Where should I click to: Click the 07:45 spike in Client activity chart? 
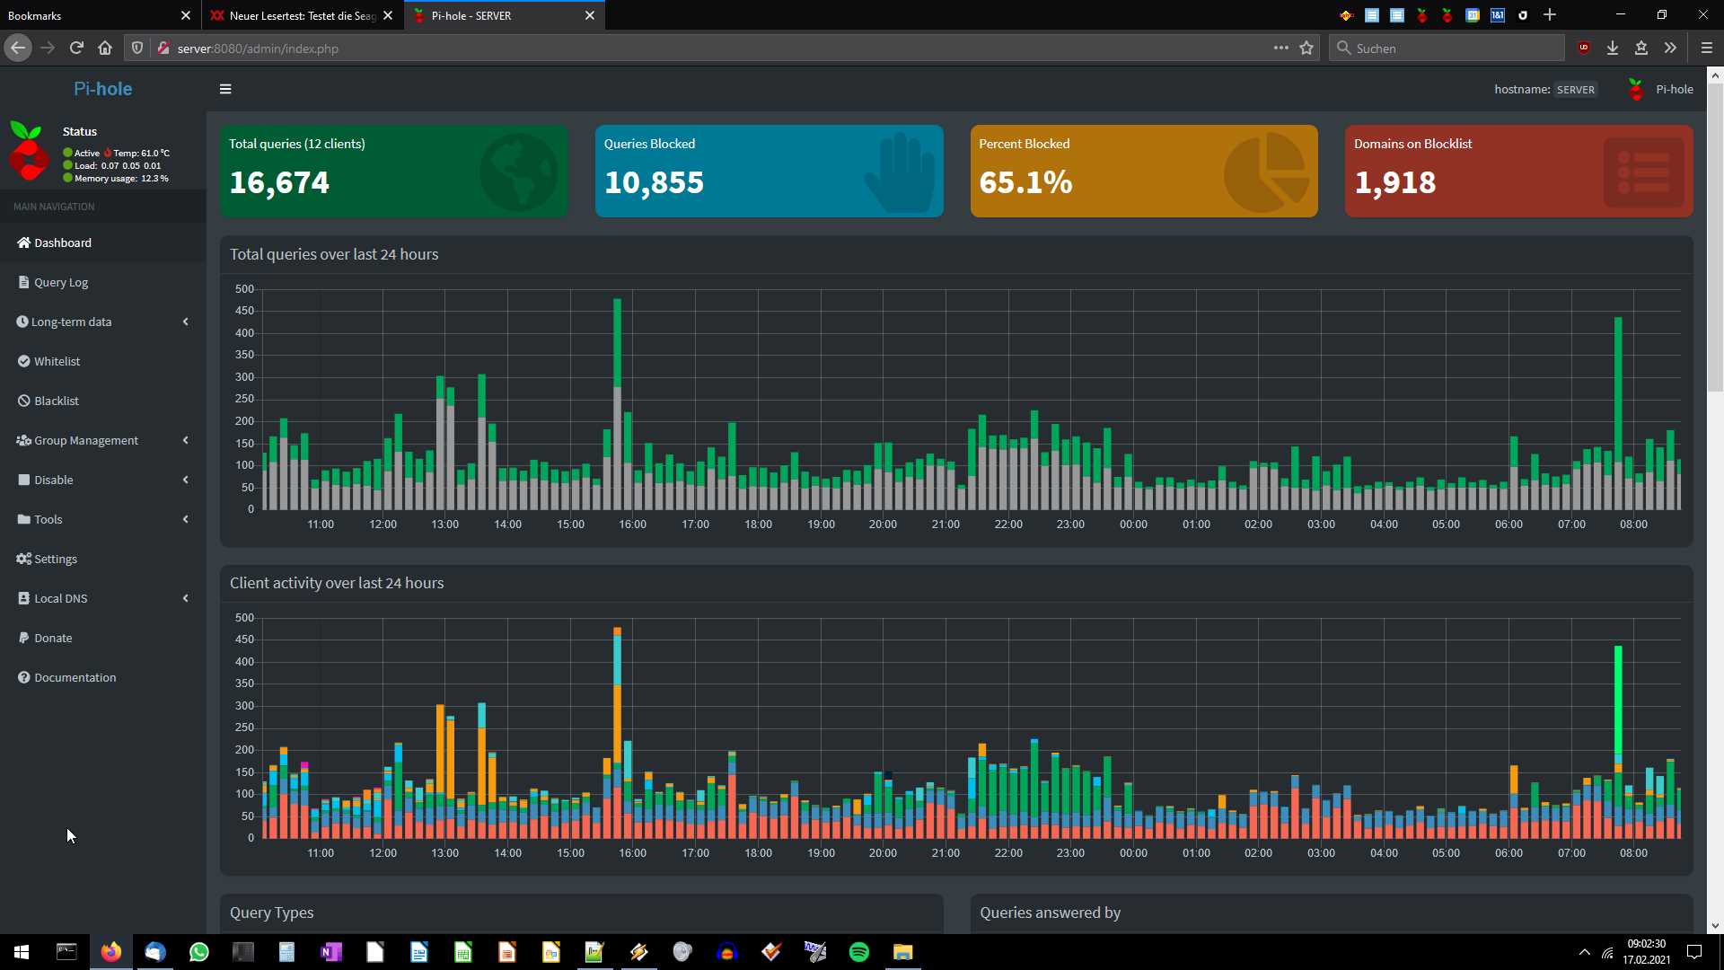click(x=1618, y=742)
